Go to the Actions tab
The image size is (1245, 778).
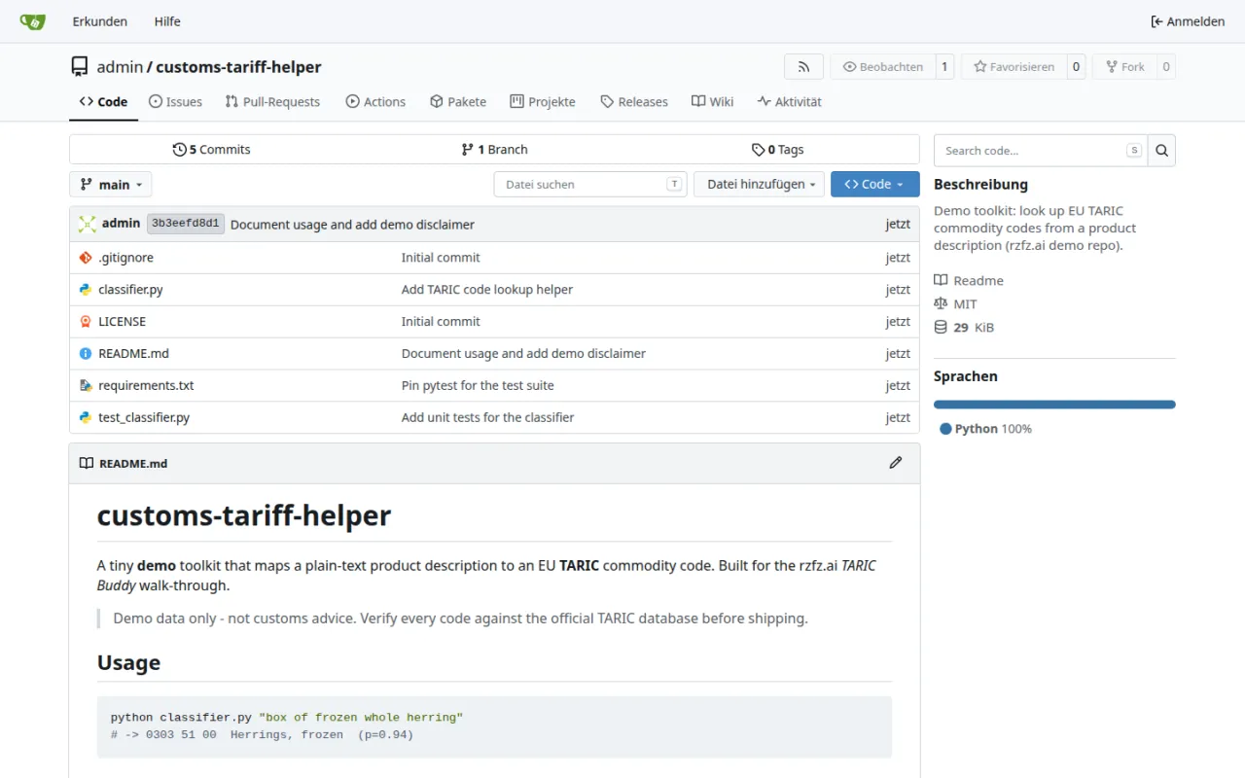(375, 101)
